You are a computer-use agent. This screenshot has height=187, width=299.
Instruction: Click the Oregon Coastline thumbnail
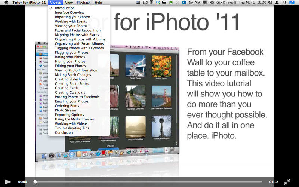point(135,127)
